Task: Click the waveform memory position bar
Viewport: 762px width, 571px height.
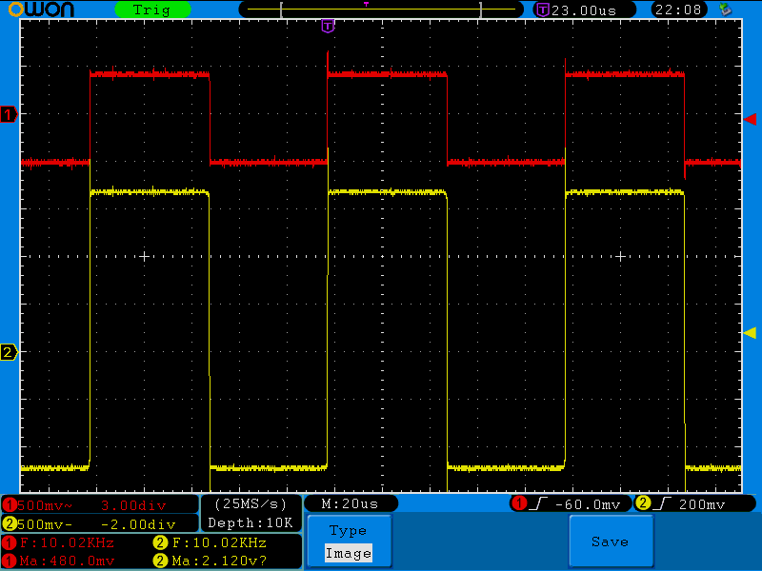Action: point(381,10)
